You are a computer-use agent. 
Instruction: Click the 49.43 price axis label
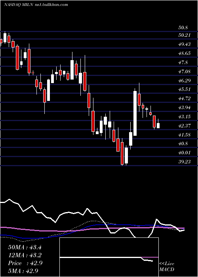pos(185,44)
